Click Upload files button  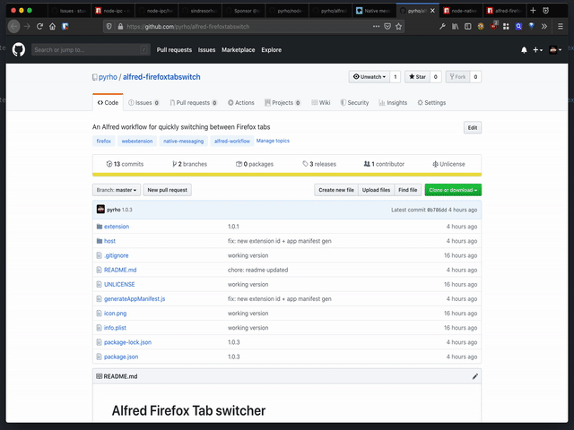376,190
